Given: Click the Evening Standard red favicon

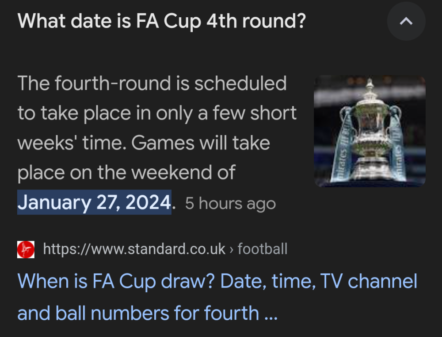Looking at the screenshot, I should tap(26, 249).
